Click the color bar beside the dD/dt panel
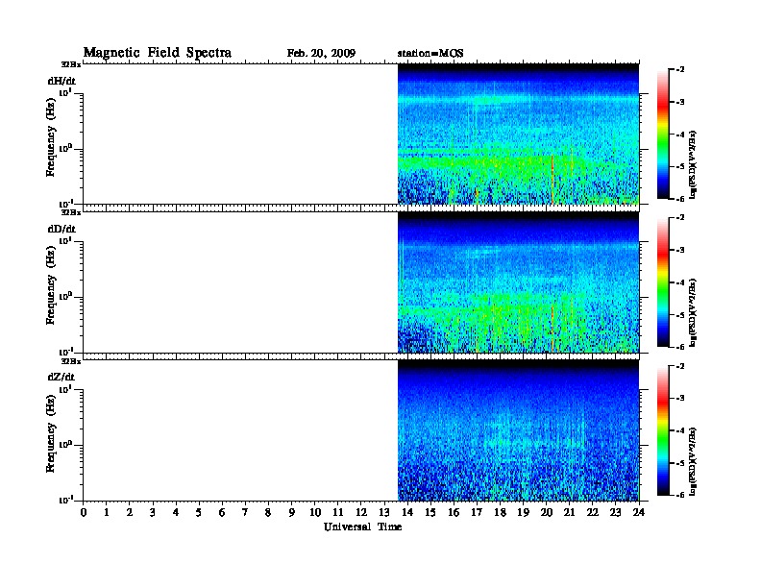This screenshot has height=588, width=761. [663, 282]
